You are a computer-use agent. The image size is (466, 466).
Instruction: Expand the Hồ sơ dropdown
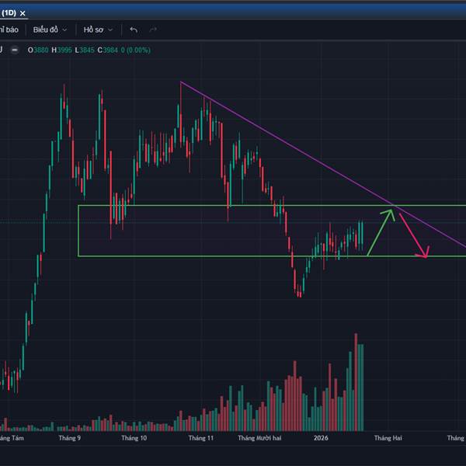point(98,30)
